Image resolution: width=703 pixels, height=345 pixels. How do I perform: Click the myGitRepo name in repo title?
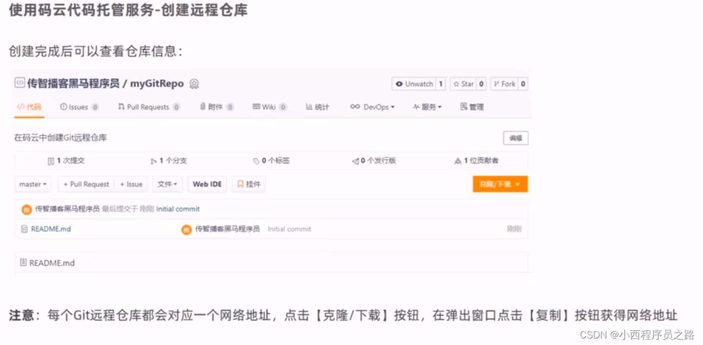click(x=157, y=84)
